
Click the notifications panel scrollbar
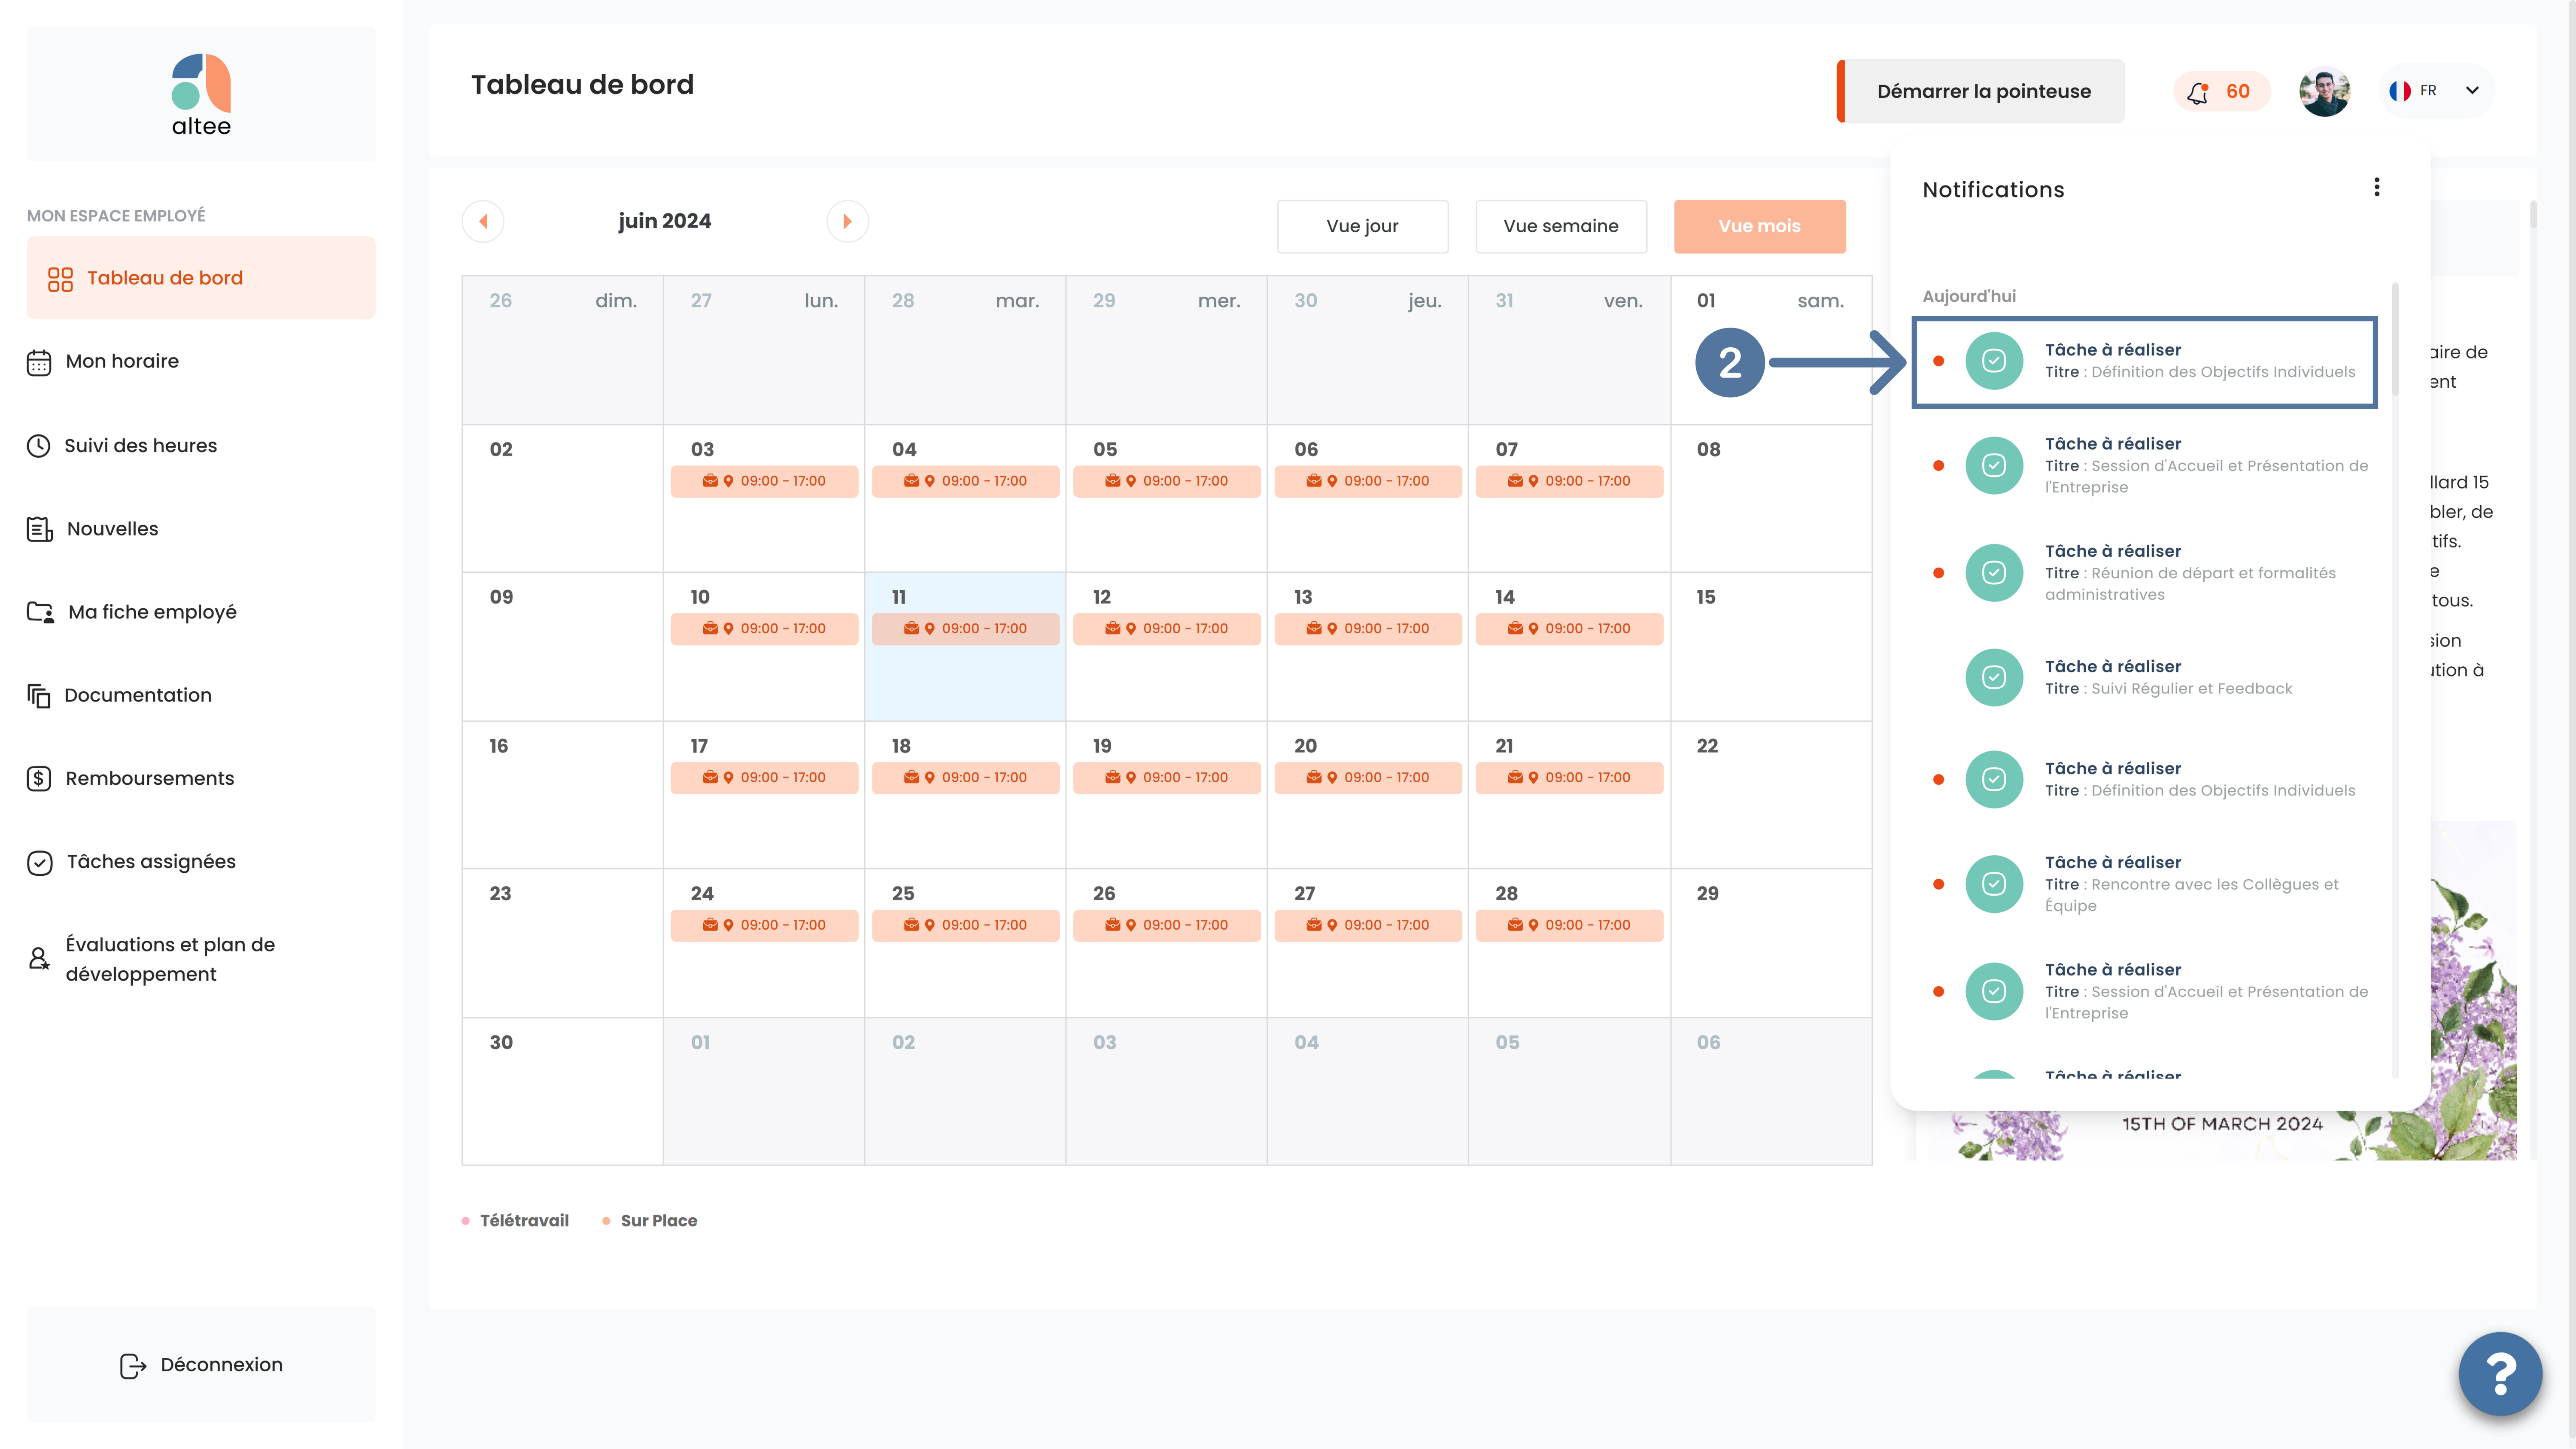pyautogui.click(x=2394, y=340)
